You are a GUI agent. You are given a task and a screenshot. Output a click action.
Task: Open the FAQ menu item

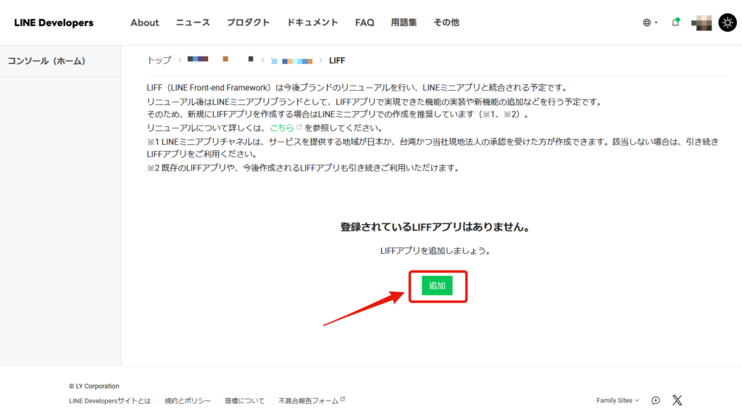(364, 22)
